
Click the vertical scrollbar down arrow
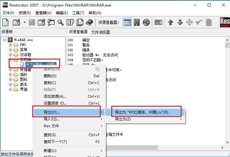pos(227,142)
